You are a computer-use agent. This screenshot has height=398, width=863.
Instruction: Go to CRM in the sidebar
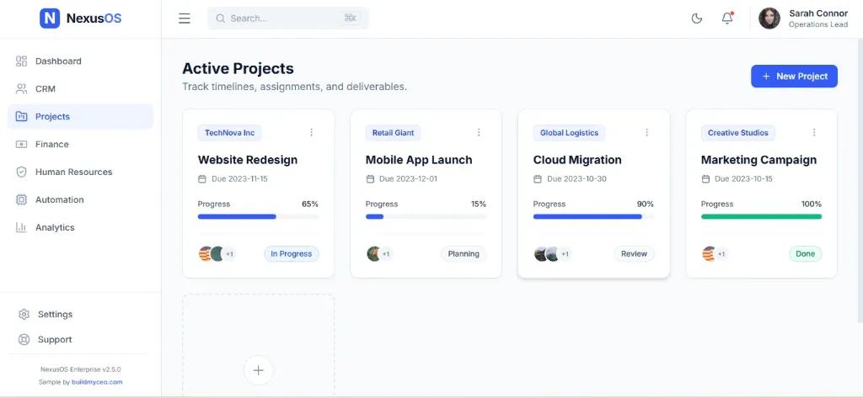pos(46,89)
